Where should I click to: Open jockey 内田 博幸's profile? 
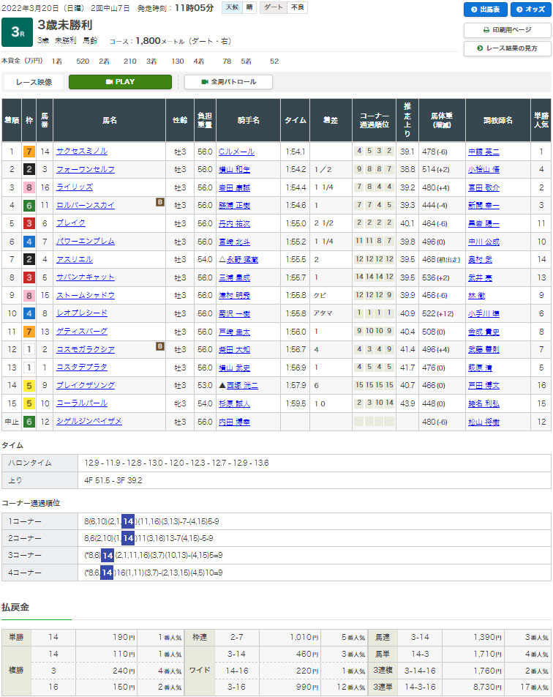point(233,422)
